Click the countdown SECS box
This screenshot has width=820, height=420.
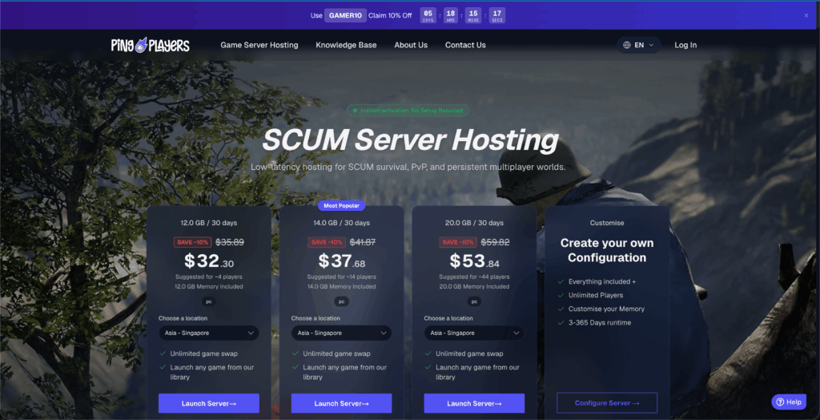497,15
